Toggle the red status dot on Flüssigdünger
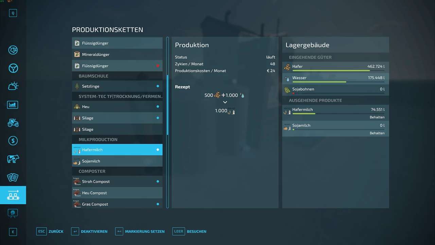This screenshot has width=435, height=245. click(x=158, y=66)
